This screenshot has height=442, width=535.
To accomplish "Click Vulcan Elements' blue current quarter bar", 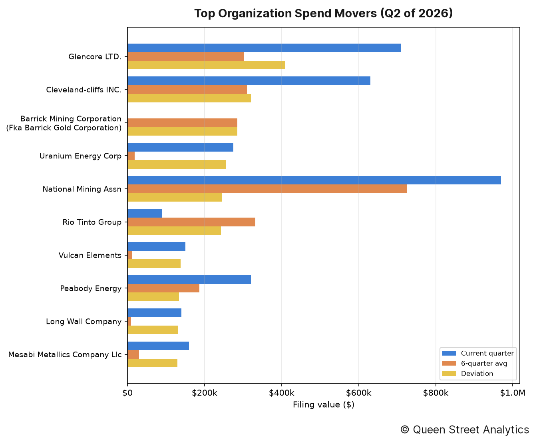I will 157,246.
